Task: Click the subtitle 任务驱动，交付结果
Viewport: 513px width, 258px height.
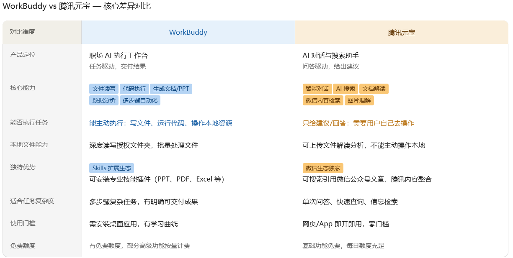Action: coord(118,66)
